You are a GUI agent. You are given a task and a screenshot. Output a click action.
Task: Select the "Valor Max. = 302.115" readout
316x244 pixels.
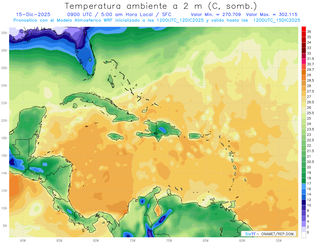click(x=271, y=14)
